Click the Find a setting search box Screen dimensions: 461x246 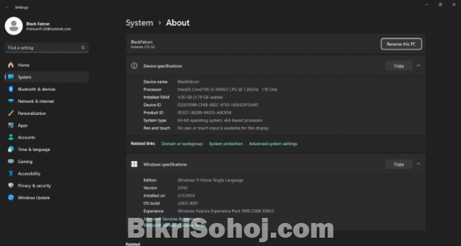[47, 48]
